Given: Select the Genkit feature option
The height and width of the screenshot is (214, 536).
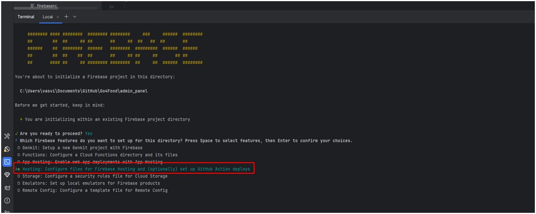Looking at the screenshot, I should 79,148.
